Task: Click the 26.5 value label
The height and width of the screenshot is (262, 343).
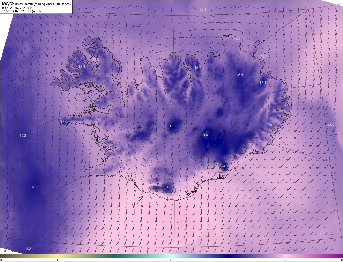Action: tap(326, 69)
